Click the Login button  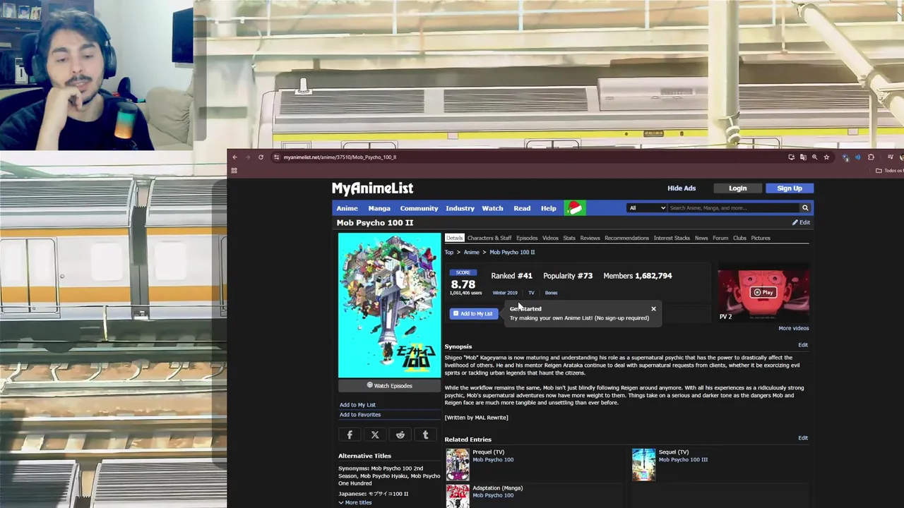pyautogui.click(x=737, y=188)
